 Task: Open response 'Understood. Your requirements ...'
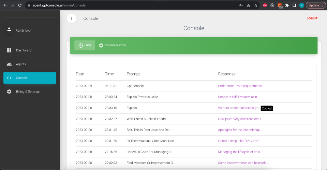pyautogui.click(x=241, y=86)
